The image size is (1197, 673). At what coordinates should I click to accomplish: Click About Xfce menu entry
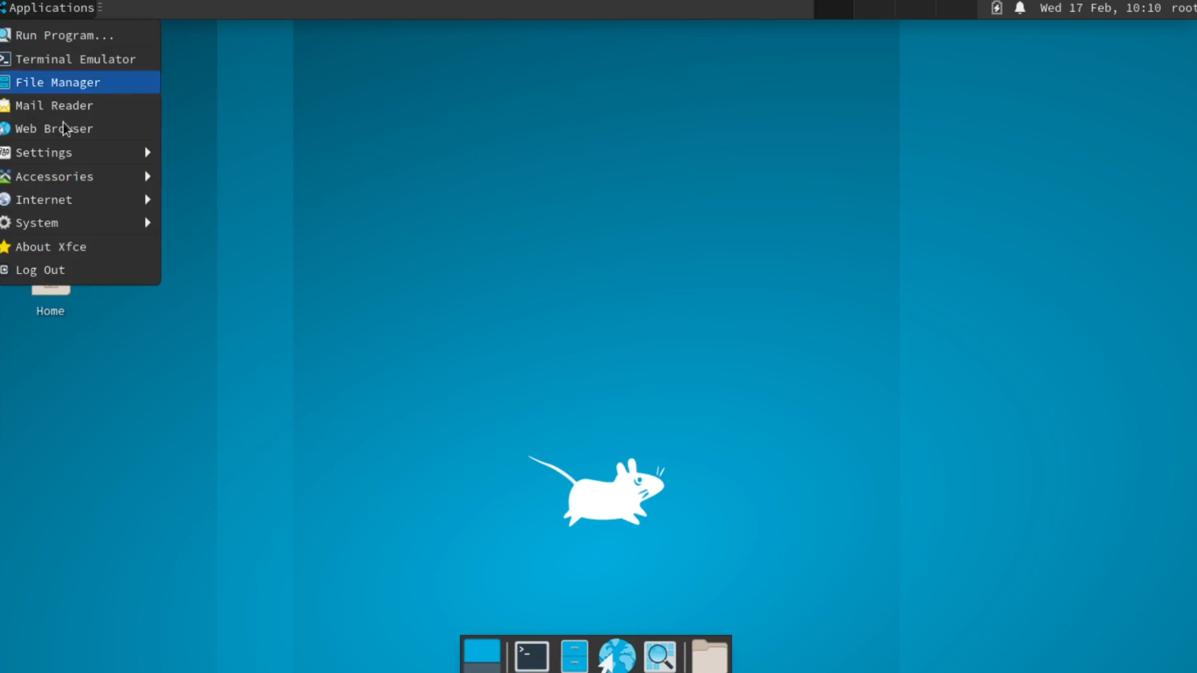[50, 246]
